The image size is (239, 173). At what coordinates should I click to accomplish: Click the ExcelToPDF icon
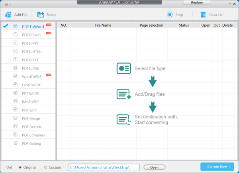click(16, 84)
